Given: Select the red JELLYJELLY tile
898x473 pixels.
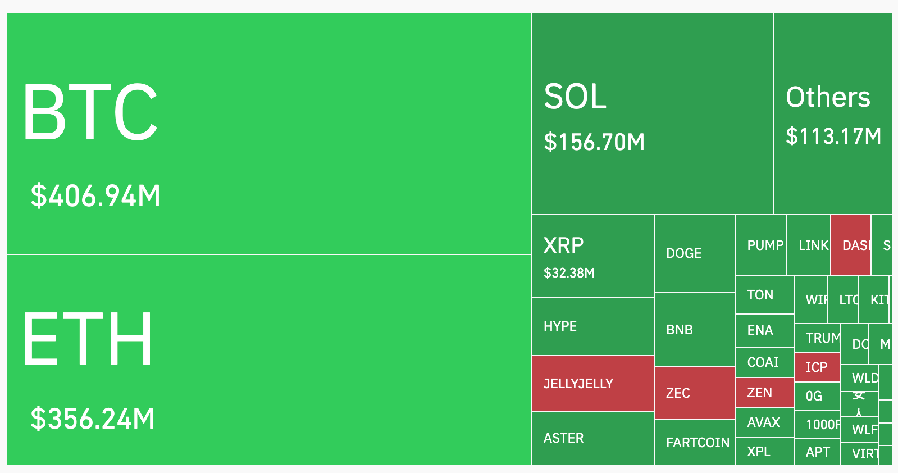Looking at the screenshot, I should pos(592,384).
